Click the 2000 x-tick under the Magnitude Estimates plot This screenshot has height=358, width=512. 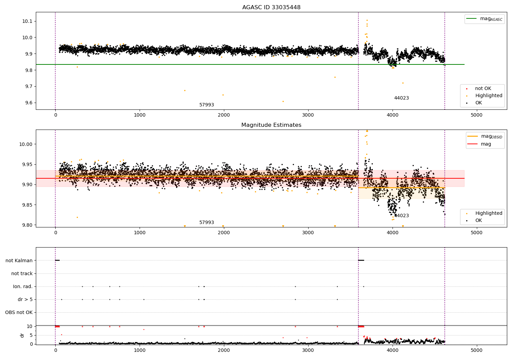(224, 233)
